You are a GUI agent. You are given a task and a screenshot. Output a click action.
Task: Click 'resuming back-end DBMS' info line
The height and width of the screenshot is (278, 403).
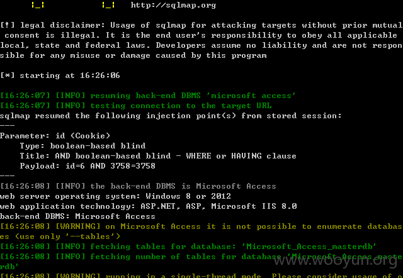(x=148, y=96)
